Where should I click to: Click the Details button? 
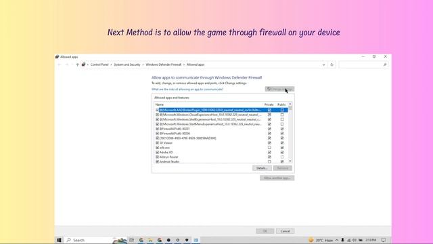tap(262, 168)
